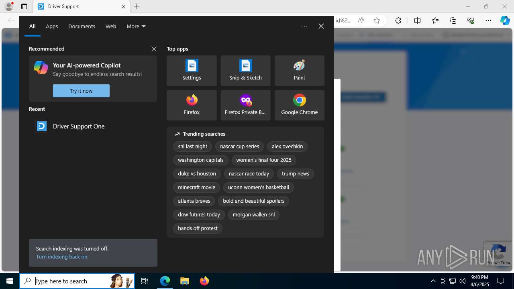Open Edge Collections icon
514x289 pixels.
pyautogui.click(x=453, y=20)
